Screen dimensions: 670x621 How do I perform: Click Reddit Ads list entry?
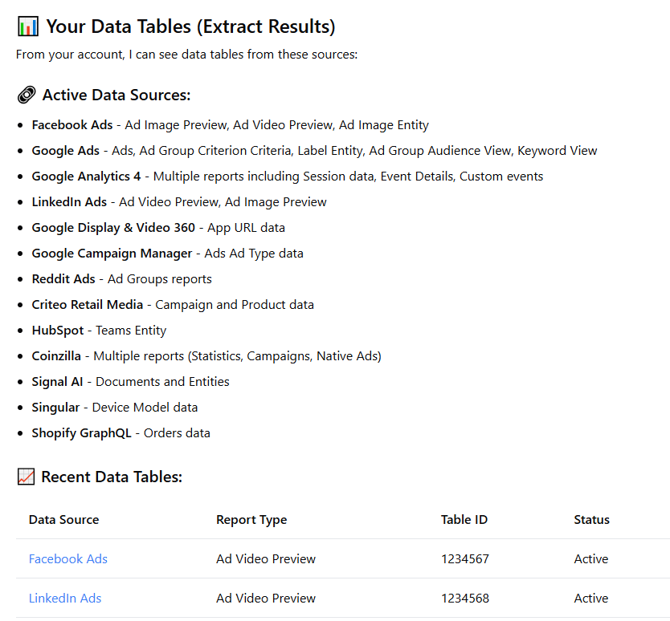coord(121,279)
